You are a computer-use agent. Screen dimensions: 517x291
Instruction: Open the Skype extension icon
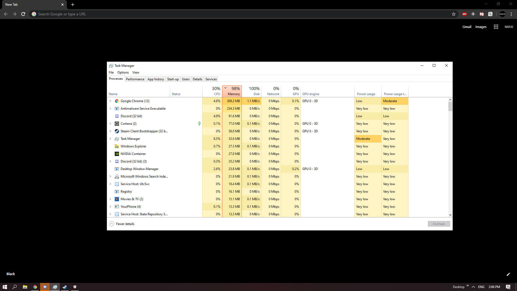click(490, 14)
